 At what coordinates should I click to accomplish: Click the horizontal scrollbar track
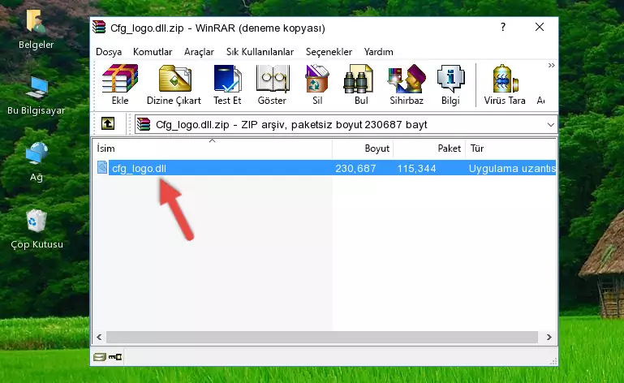coord(322,338)
